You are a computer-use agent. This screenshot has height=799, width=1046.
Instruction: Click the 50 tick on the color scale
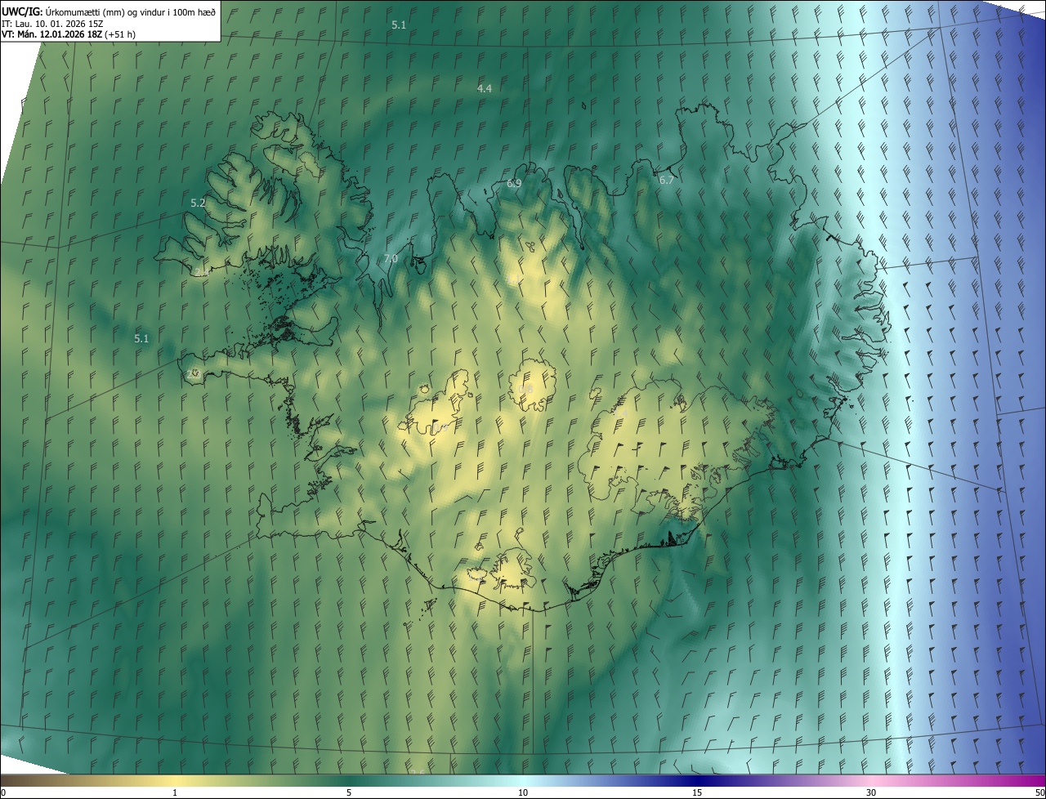point(1039,792)
